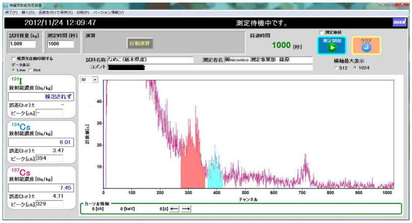
Task: Open the 名前を付けて保存(S) menu
Action: (x=55, y=12)
